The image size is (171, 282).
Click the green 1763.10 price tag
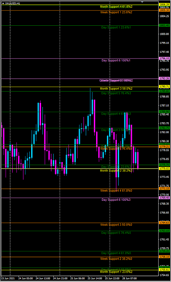pos(165,231)
